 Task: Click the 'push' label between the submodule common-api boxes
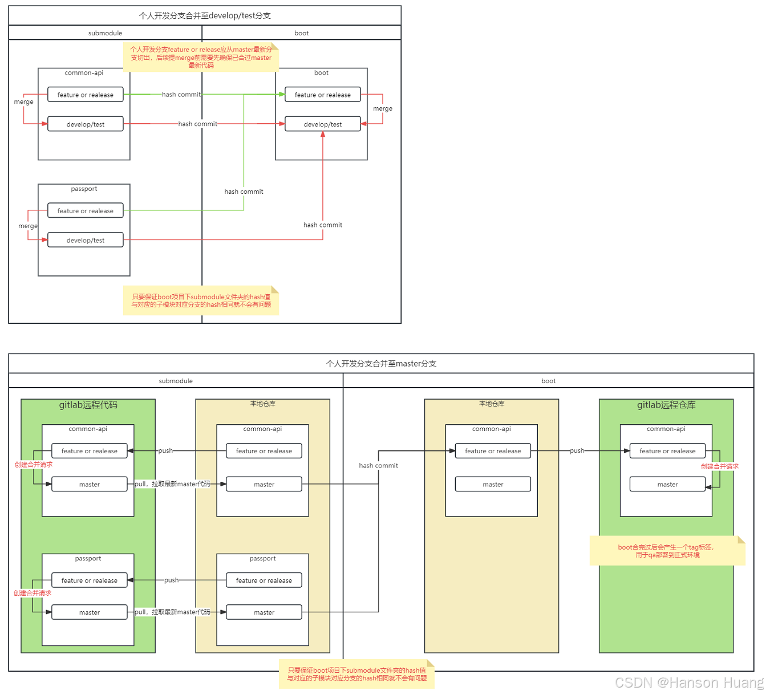click(x=165, y=450)
